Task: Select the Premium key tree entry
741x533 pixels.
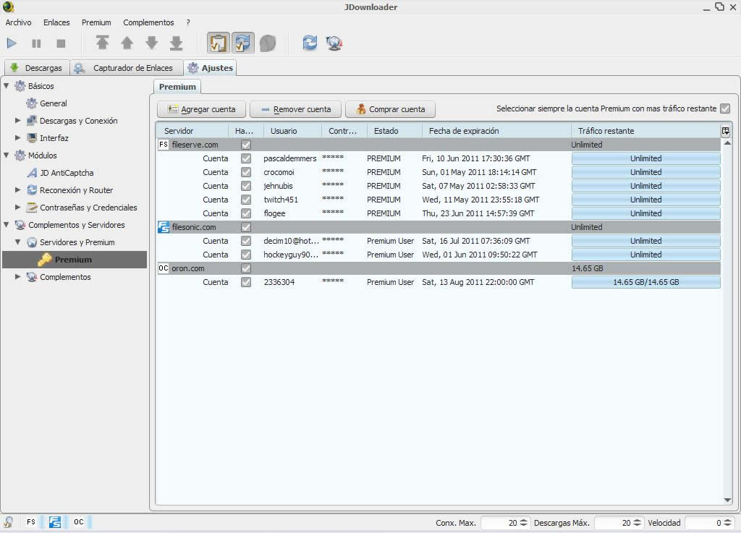Action: (x=73, y=260)
